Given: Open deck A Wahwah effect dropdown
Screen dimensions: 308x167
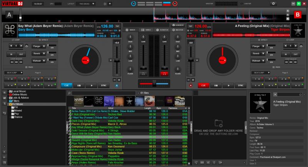Looking at the screenshot, I should 39,61.
